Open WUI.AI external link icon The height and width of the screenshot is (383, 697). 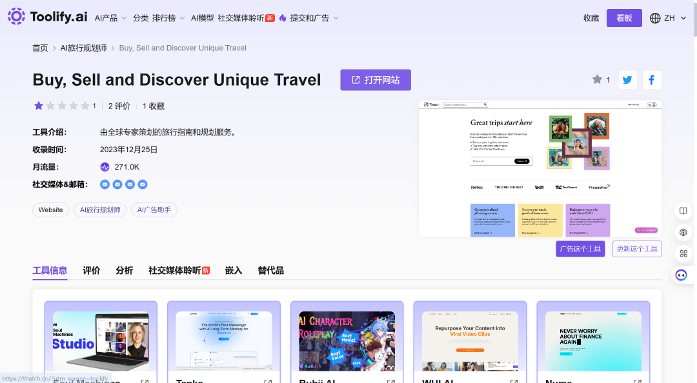click(x=514, y=381)
